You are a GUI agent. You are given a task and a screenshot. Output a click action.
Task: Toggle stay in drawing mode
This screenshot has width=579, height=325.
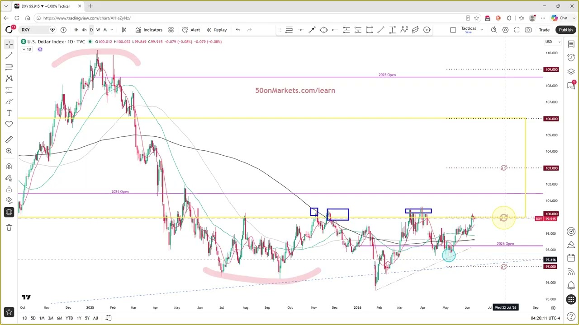pyautogui.click(x=9, y=178)
